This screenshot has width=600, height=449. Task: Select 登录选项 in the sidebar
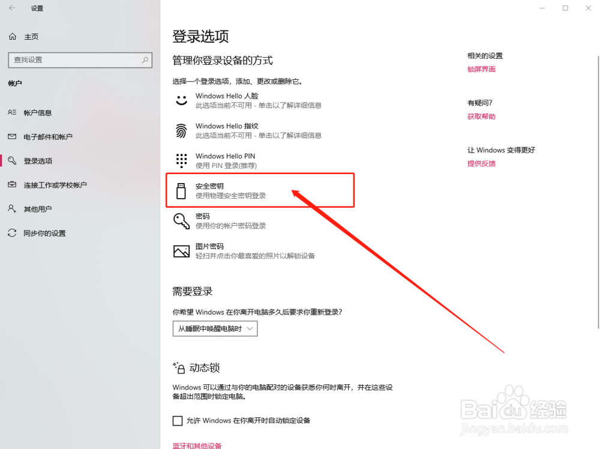[x=38, y=161]
